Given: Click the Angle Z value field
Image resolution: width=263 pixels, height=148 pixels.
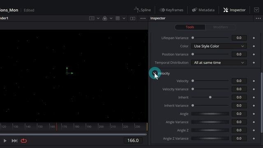Looking at the screenshot, I should 239,130.
